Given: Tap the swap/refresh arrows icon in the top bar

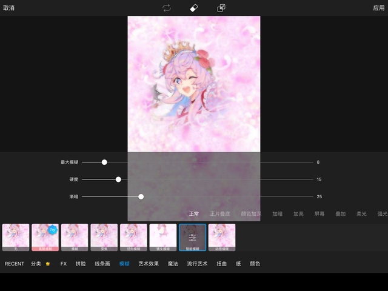Looking at the screenshot, I should (167, 8).
